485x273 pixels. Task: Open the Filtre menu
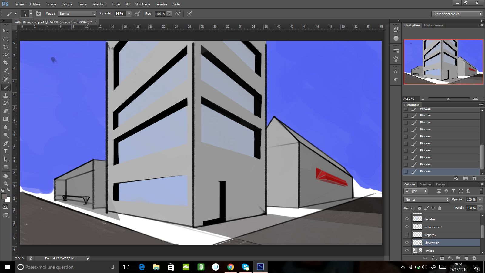click(115, 4)
